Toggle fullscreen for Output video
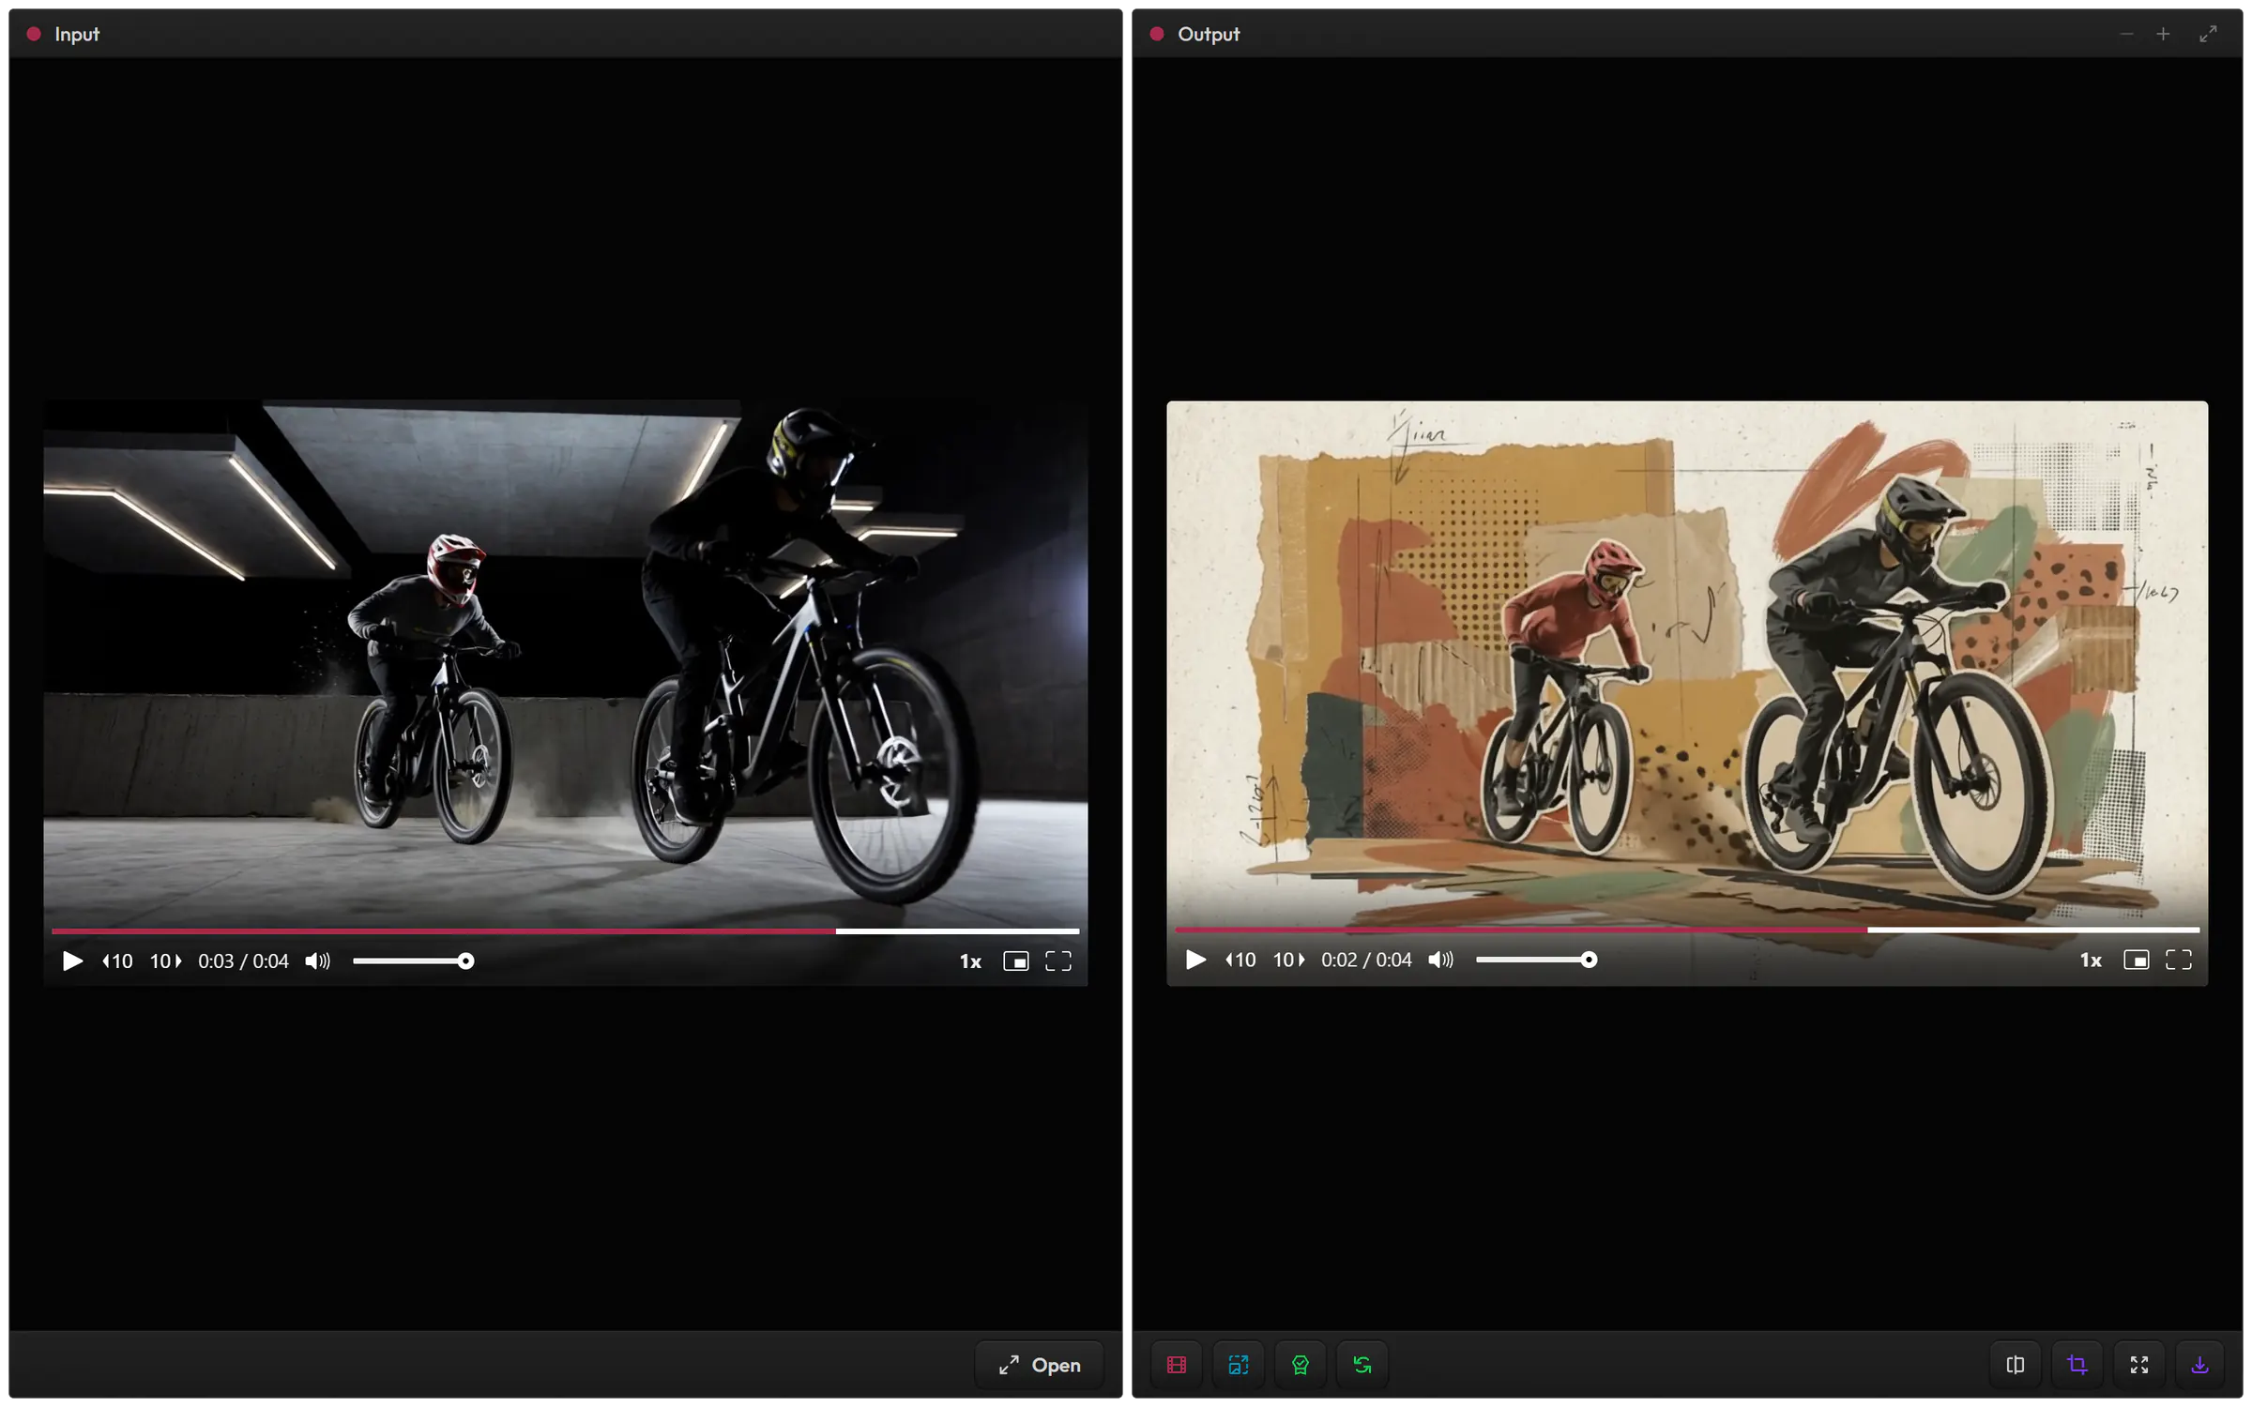Viewport: 2252px width, 1407px height. coord(2179,961)
